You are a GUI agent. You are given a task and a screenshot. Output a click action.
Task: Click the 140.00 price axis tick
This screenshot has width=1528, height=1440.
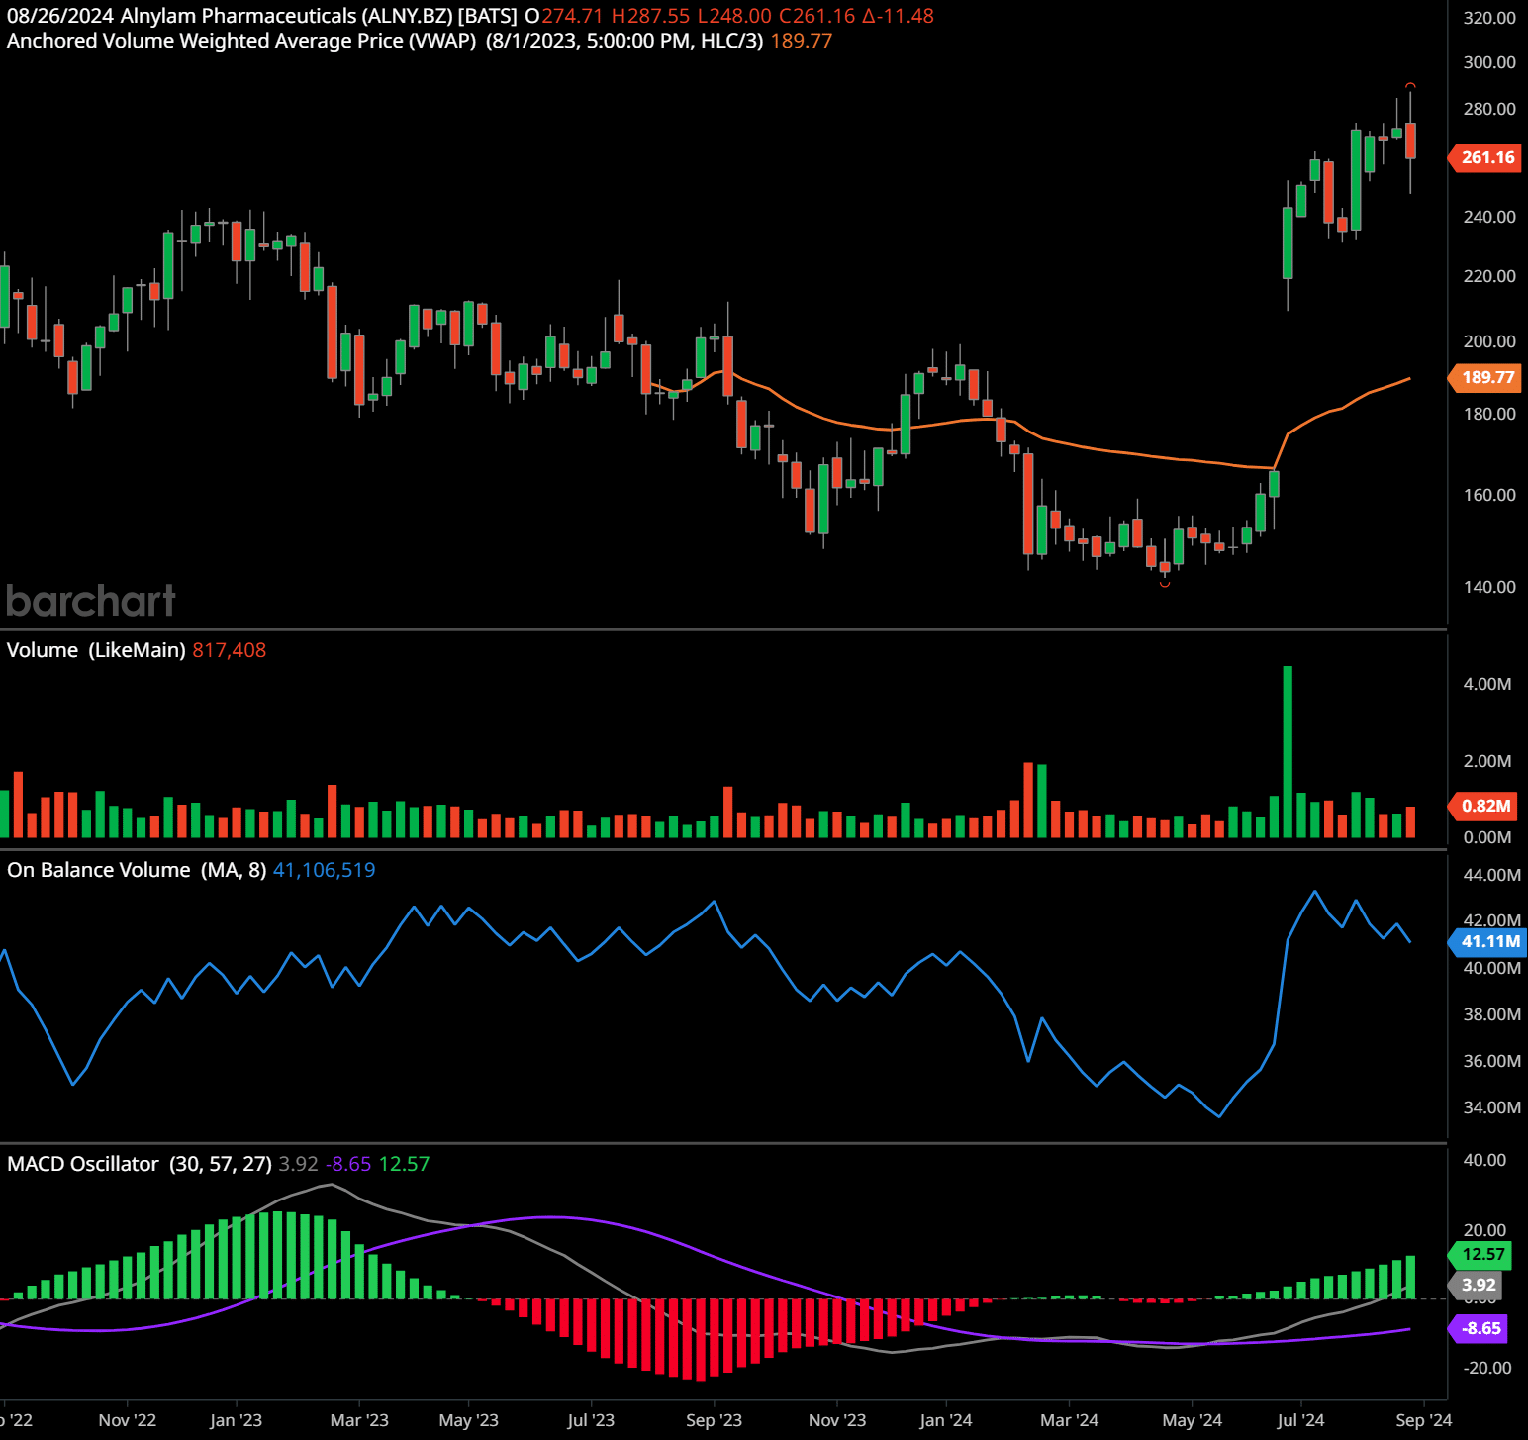pyautogui.click(x=1489, y=587)
